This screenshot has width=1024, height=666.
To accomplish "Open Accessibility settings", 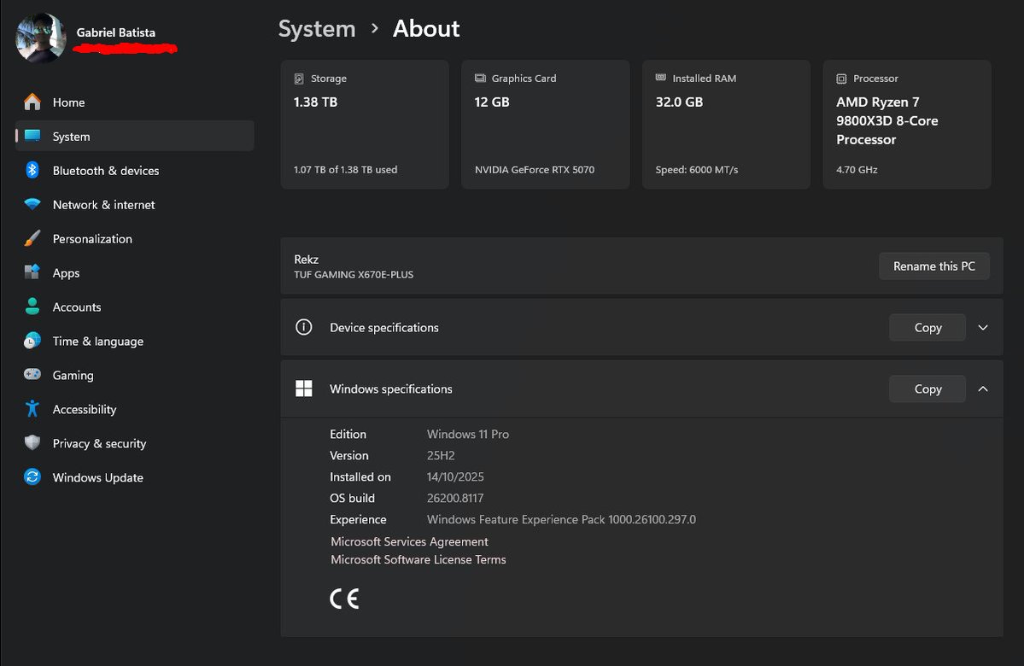I will tap(135, 409).
